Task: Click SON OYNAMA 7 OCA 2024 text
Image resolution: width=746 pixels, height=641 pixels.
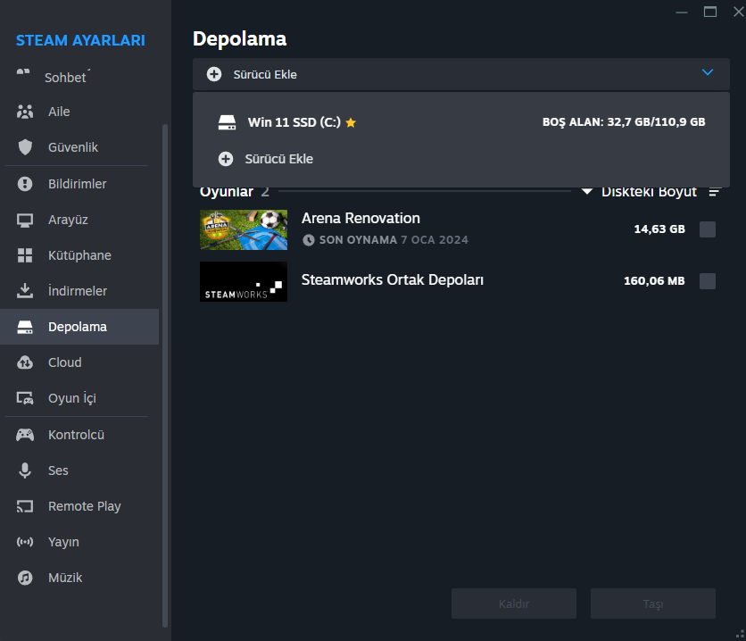Action: click(x=394, y=240)
